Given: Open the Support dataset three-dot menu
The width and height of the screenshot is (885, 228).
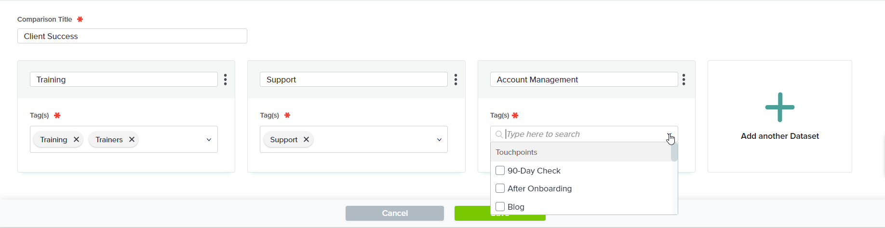Looking at the screenshot, I should pyautogui.click(x=456, y=80).
